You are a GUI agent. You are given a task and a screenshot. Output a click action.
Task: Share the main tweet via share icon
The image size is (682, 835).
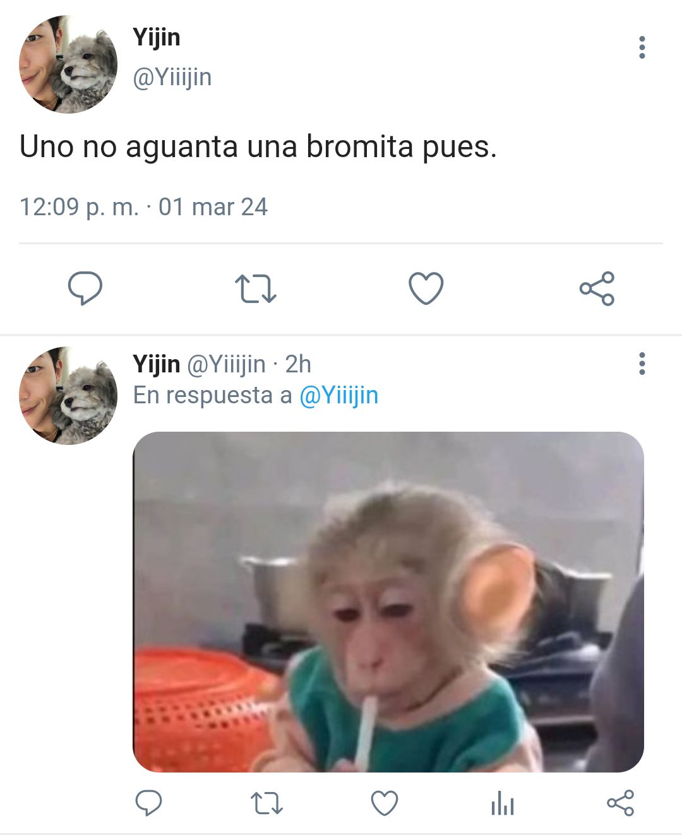597,288
